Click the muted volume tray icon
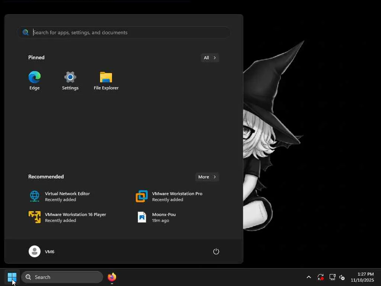This screenshot has height=286, width=381. pyautogui.click(x=342, y=277)
